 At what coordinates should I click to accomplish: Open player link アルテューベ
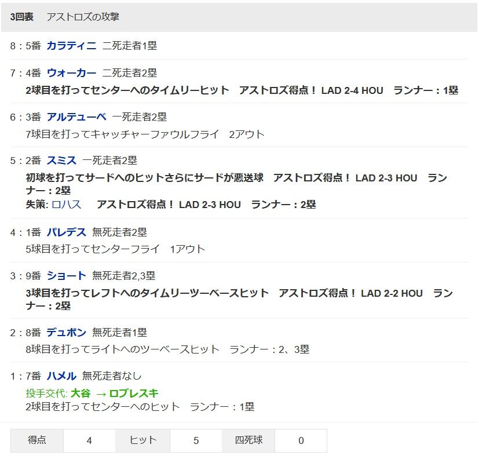click(76, 116)
